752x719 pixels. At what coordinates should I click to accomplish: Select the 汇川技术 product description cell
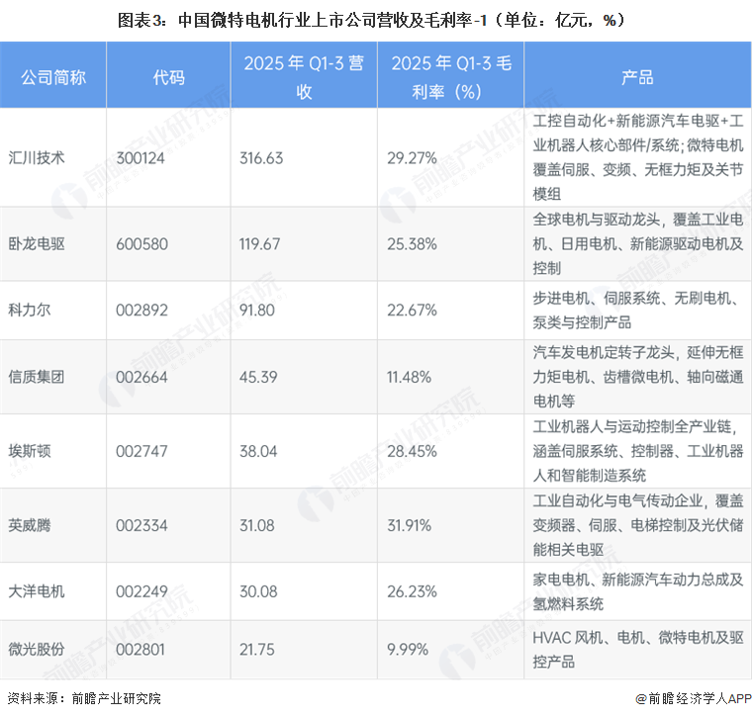click(638, 157)
